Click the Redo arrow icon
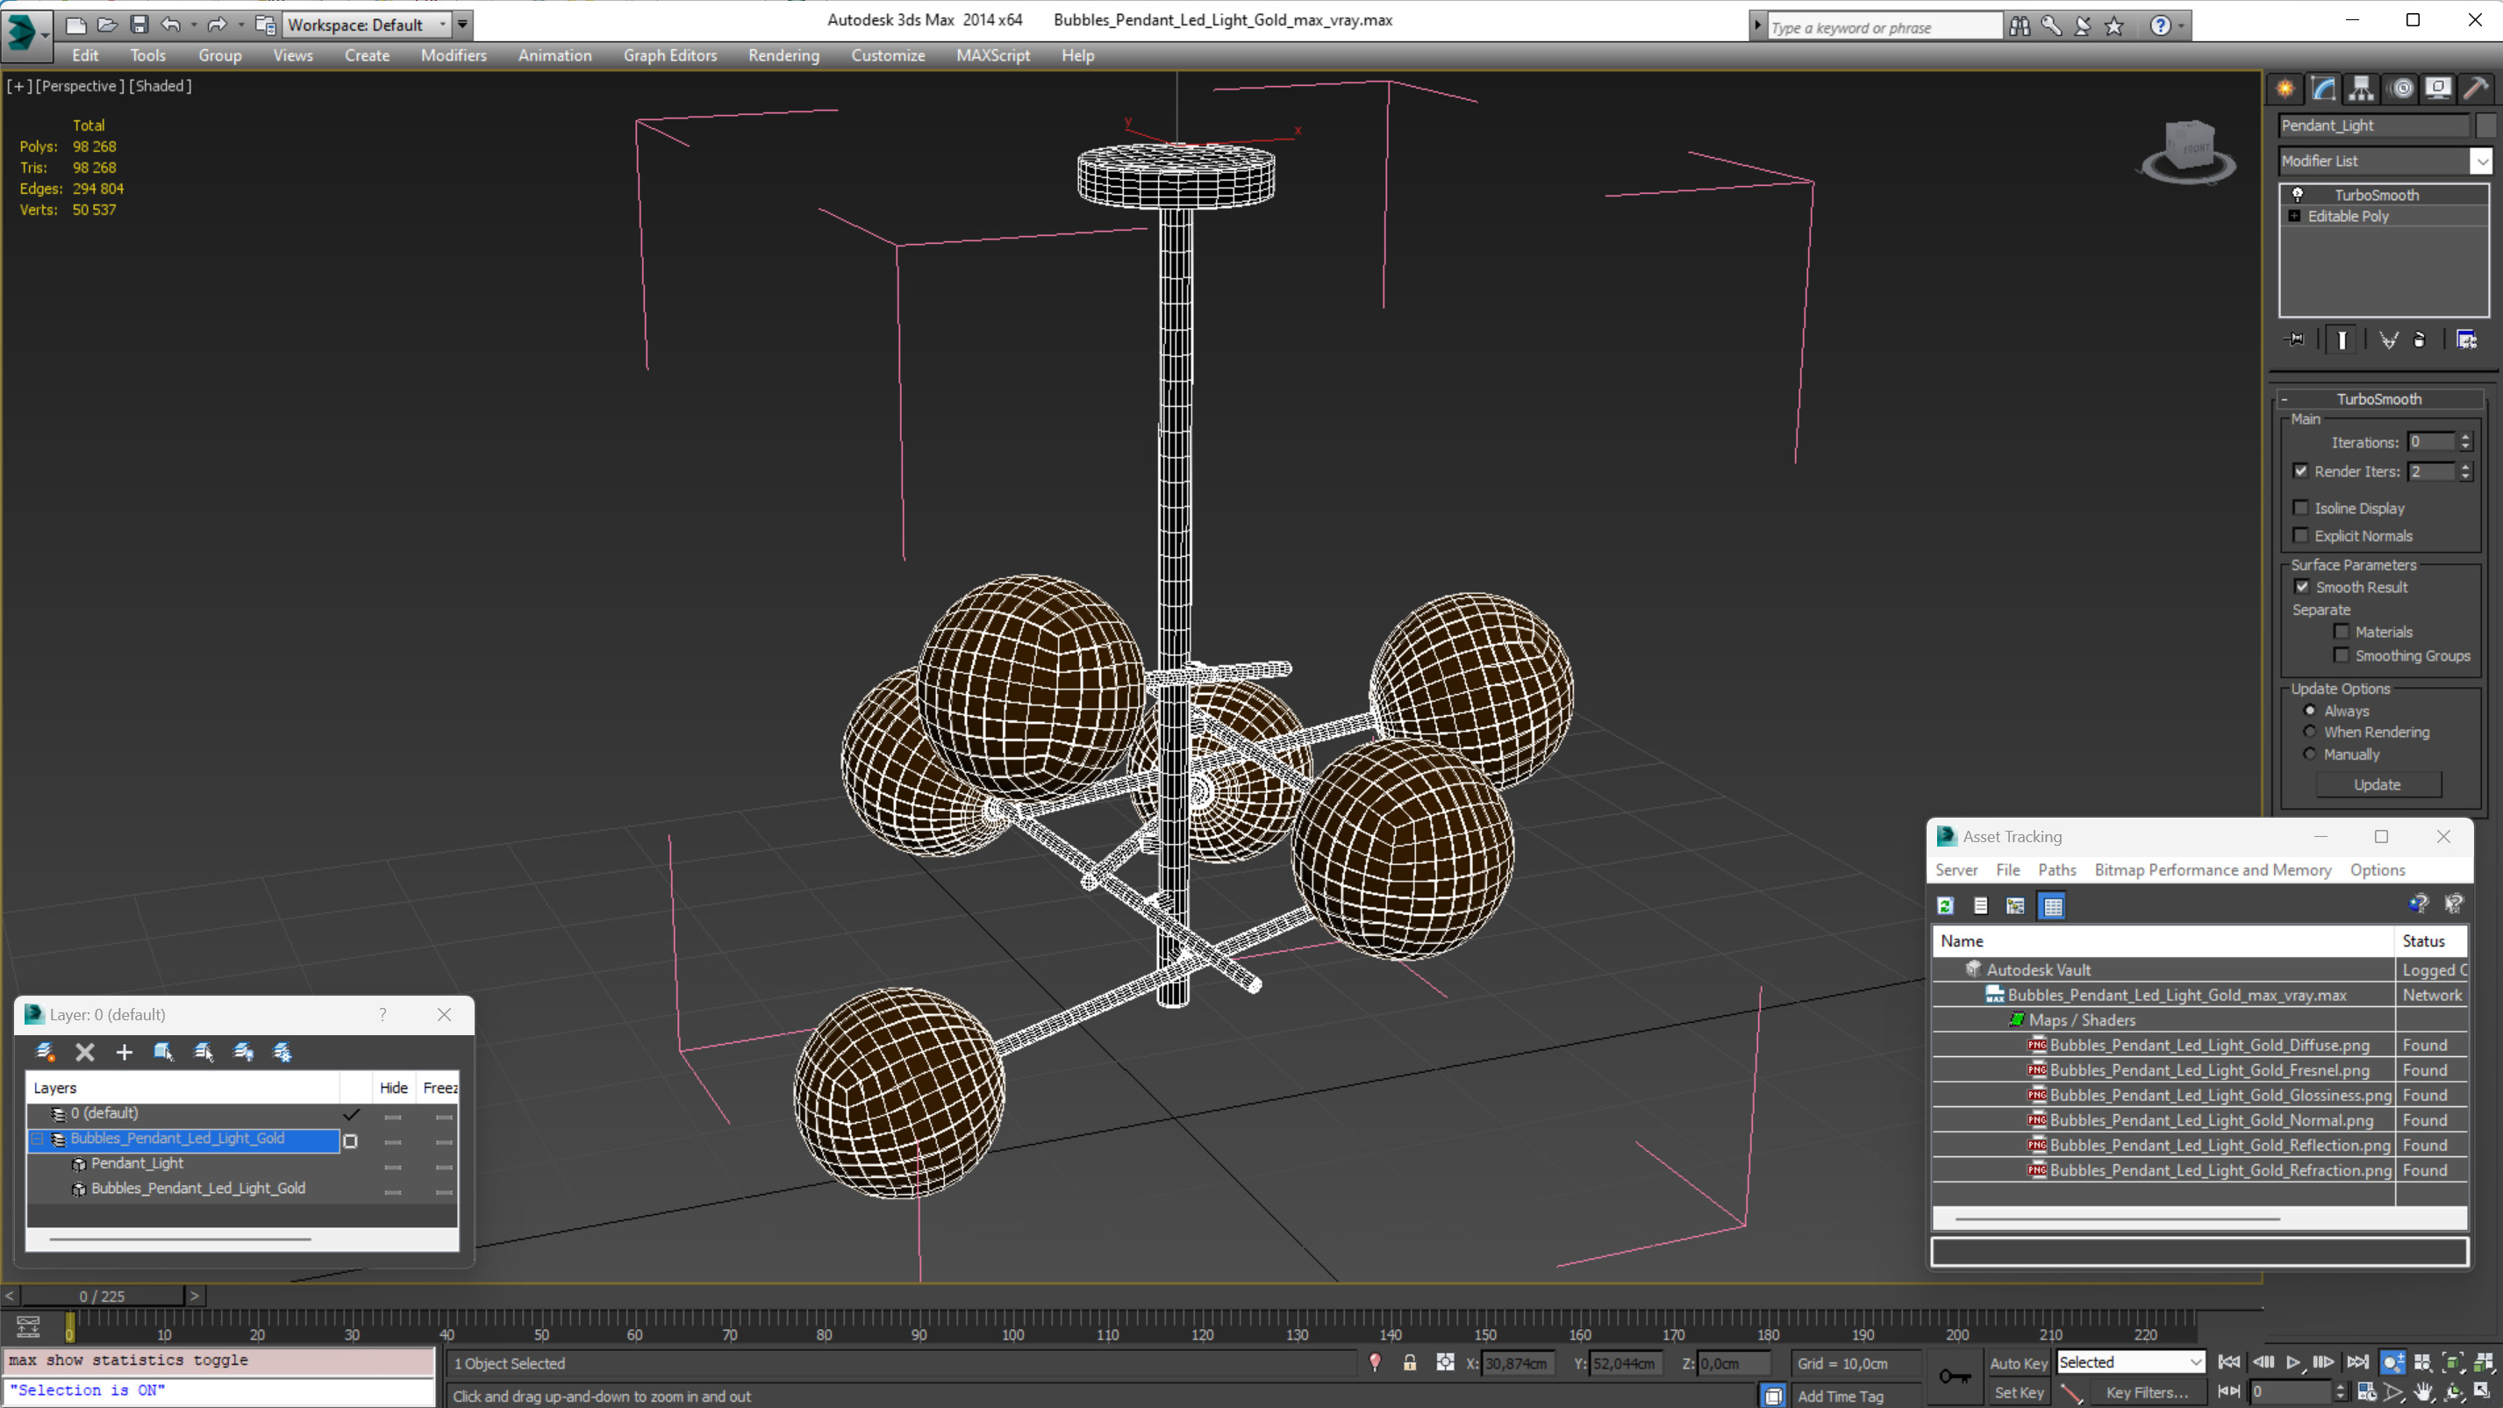This screenshot has width=2503, height=1408. pos(218,25)
